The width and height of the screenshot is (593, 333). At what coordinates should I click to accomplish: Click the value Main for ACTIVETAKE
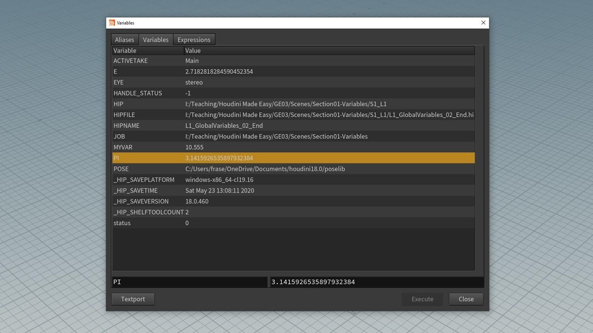point(192,61)
